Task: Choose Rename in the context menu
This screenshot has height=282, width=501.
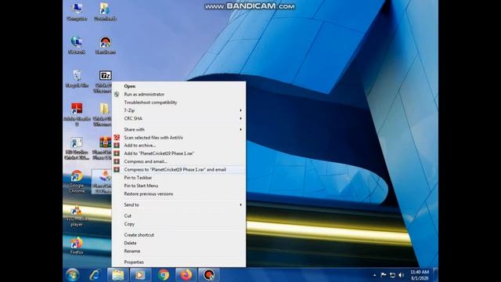Action: click(x=178, y=251)
